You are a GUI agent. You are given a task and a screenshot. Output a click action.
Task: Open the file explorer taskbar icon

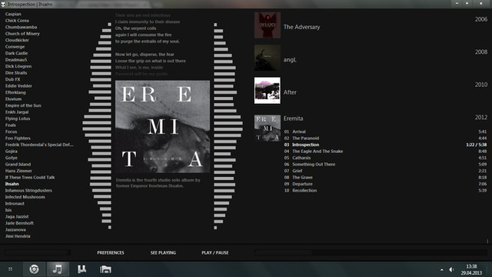pos(105,269)
